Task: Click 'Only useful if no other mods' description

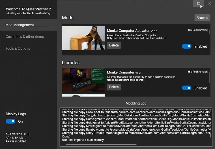Action: tap(136, 38)
